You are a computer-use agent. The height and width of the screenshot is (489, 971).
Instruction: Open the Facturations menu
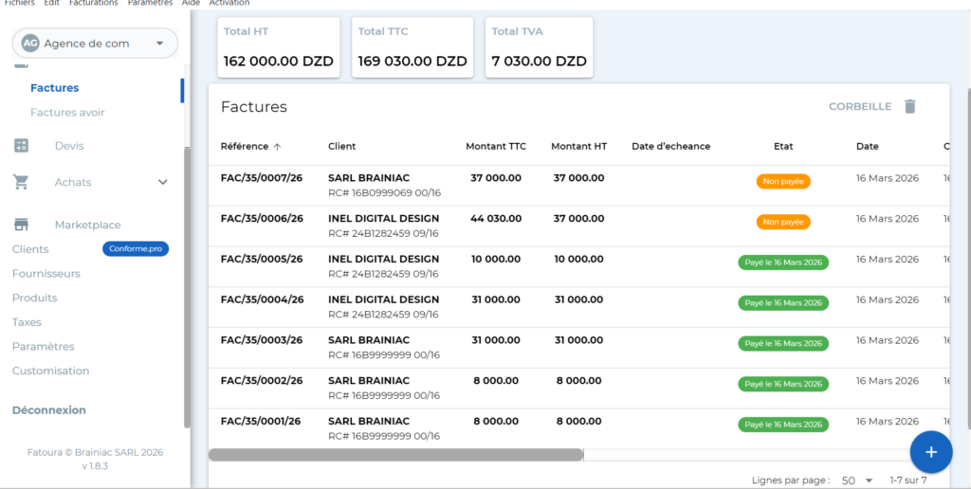pos(94,3)
